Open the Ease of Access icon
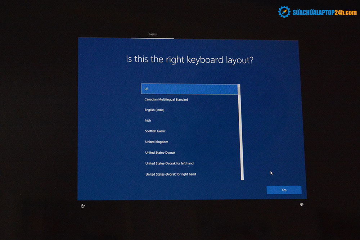 83,206
